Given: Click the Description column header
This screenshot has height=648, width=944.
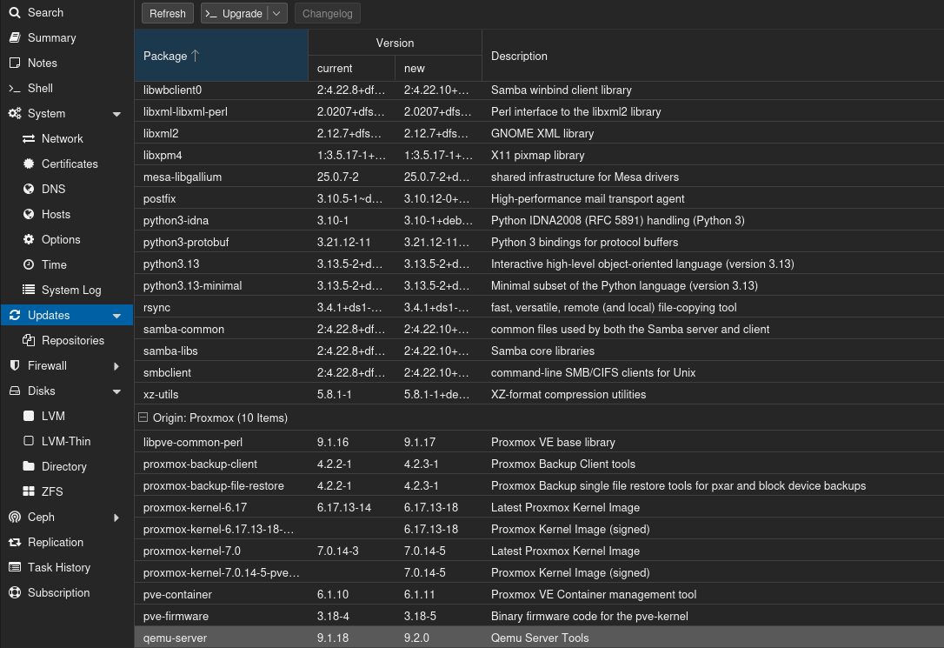Looking at the screenshot, I should [713, 56].
